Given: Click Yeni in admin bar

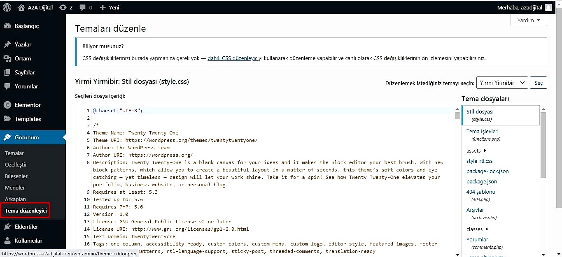Looking at the screenshot, I should 114,7.
